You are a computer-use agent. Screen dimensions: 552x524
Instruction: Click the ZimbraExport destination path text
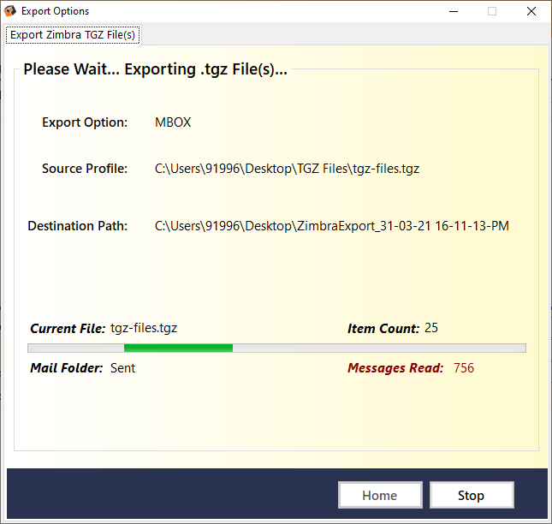pos(331,226)
